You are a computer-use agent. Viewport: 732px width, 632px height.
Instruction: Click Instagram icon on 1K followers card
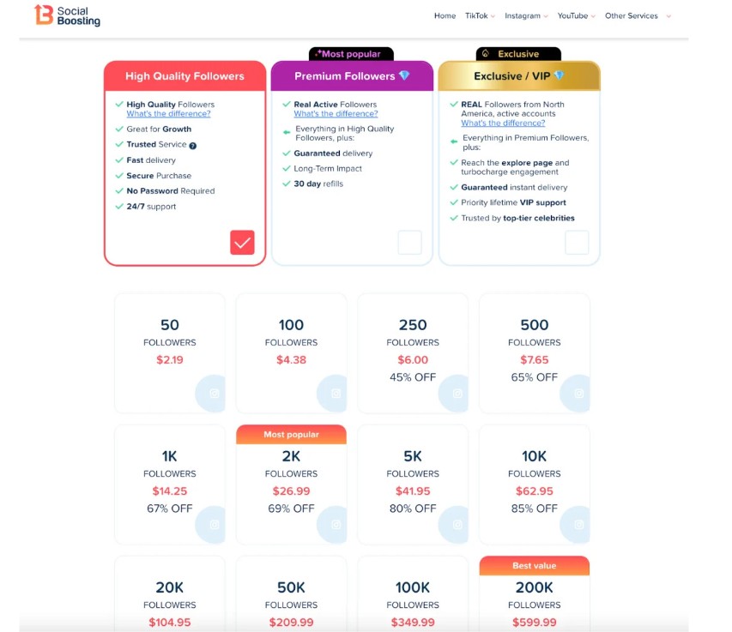pos(215,525)
